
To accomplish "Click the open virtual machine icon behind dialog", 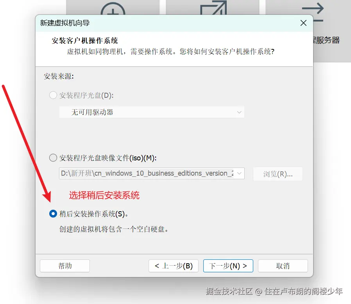I will (213, 8).
